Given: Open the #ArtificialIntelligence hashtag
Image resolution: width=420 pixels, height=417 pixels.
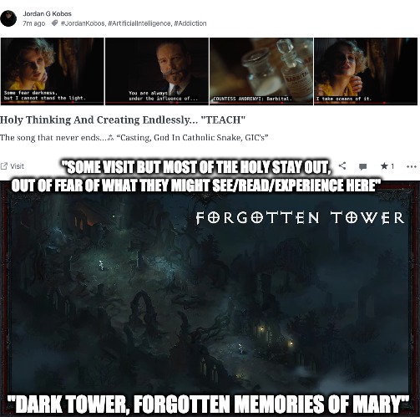Looking at the screenshot, I should [x=139, y=23].
